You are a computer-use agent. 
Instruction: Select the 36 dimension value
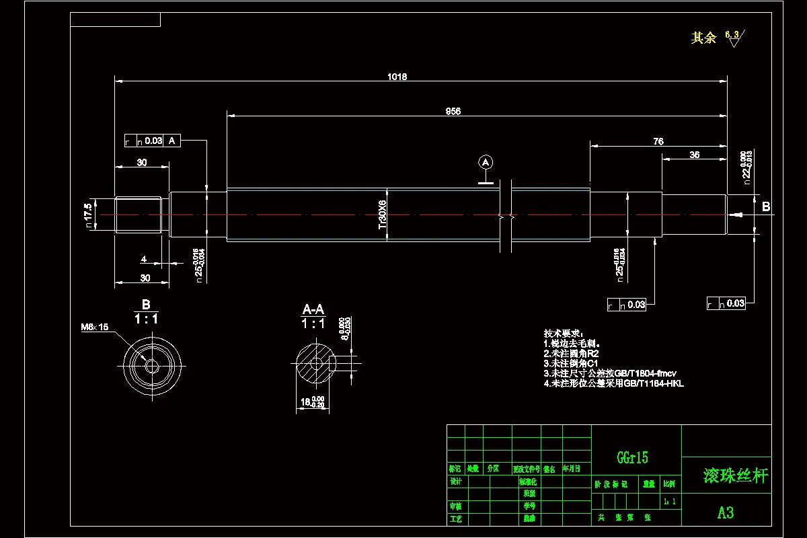point(694,155)
